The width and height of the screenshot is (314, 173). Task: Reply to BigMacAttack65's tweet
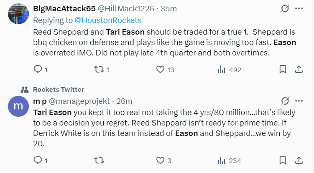pos(38,70)
